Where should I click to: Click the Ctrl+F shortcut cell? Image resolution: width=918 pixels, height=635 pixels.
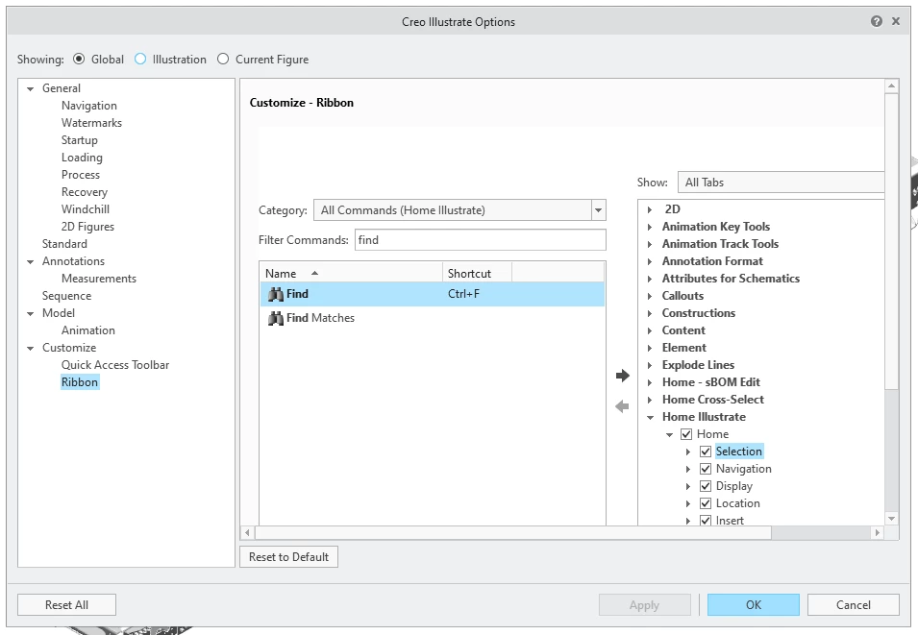click(x=463, y=294)
